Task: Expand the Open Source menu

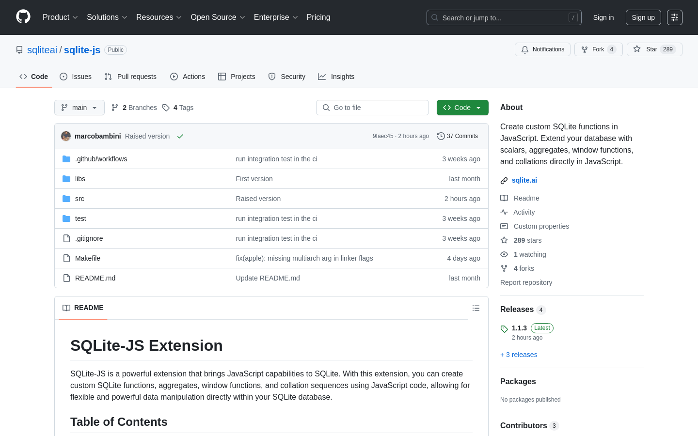Action: [x=218, y=17]
